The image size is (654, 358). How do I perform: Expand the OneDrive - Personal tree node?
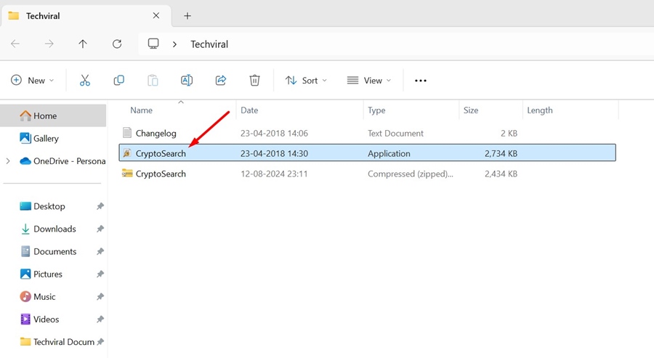8,161
